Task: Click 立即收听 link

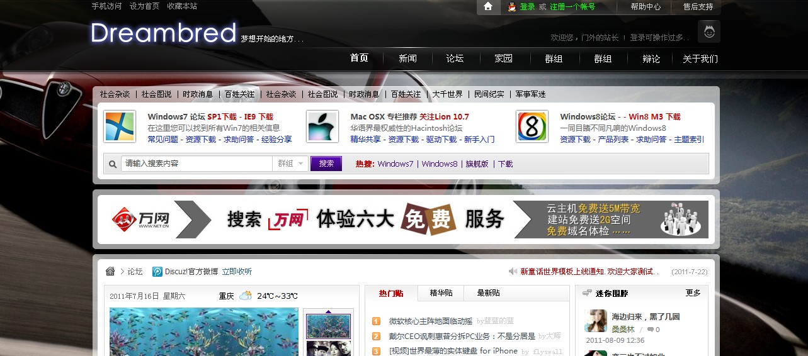Action: pos(237,272)
